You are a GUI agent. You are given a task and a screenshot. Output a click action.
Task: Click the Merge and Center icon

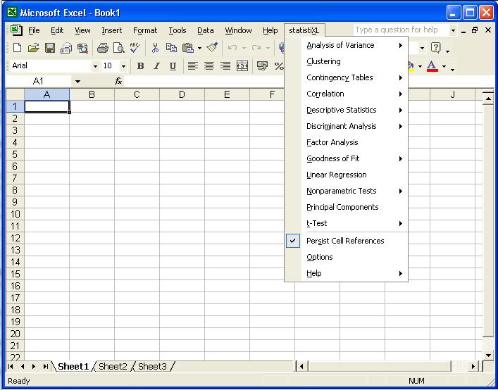tap(242, 66)
